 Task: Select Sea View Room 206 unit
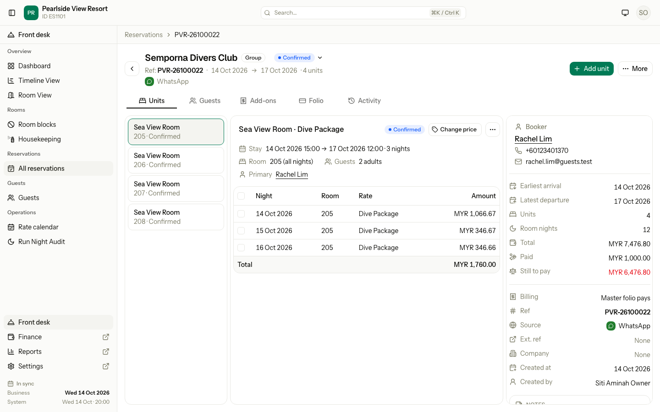pos(176,160)
